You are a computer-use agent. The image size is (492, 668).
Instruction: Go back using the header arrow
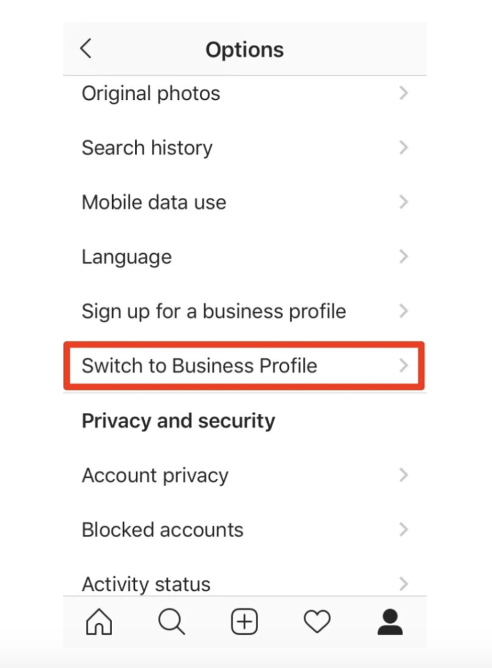86,48
